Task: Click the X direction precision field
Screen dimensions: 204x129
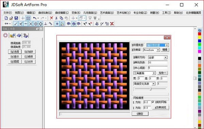Action: (147, 102)
